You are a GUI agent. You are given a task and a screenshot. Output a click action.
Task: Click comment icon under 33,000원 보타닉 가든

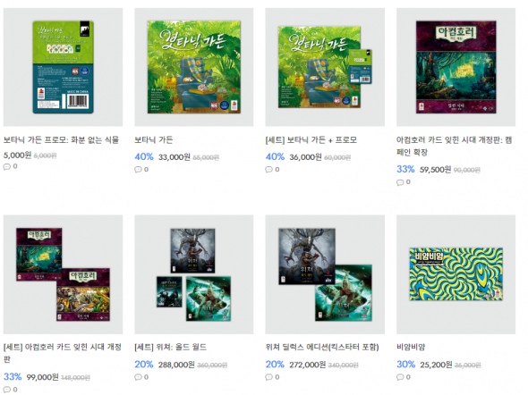138,170
